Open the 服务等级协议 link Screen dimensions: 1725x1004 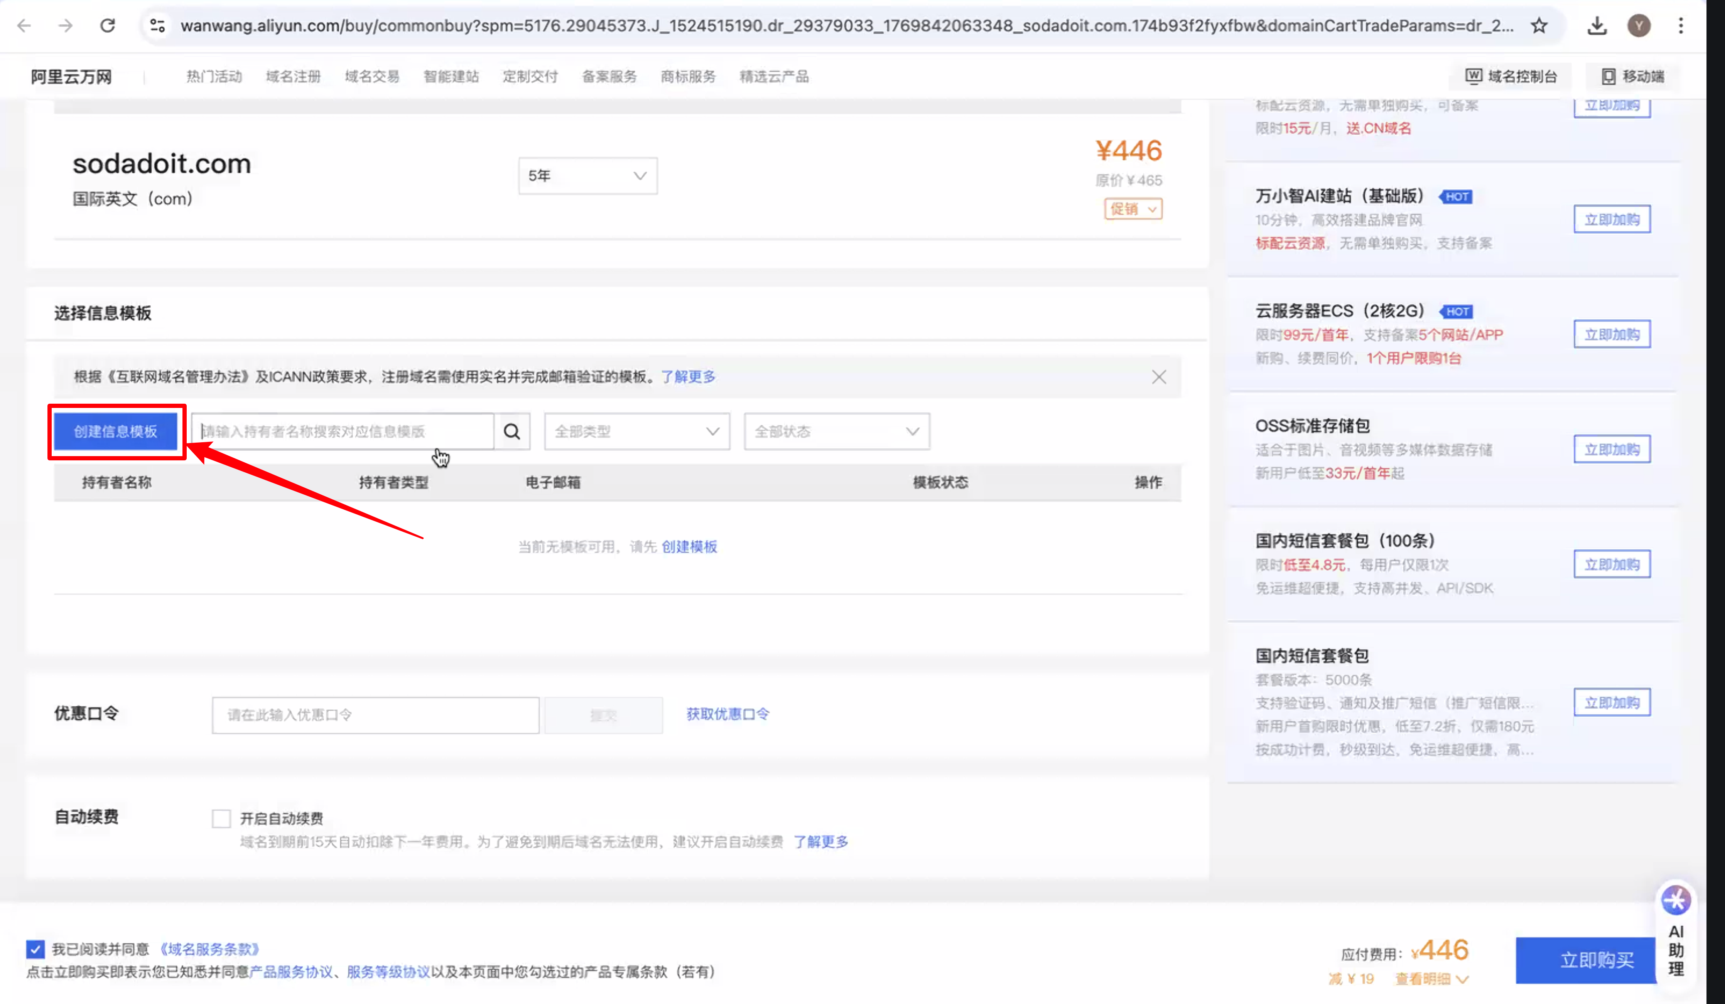pyautogui.click(x=388, y=972)
